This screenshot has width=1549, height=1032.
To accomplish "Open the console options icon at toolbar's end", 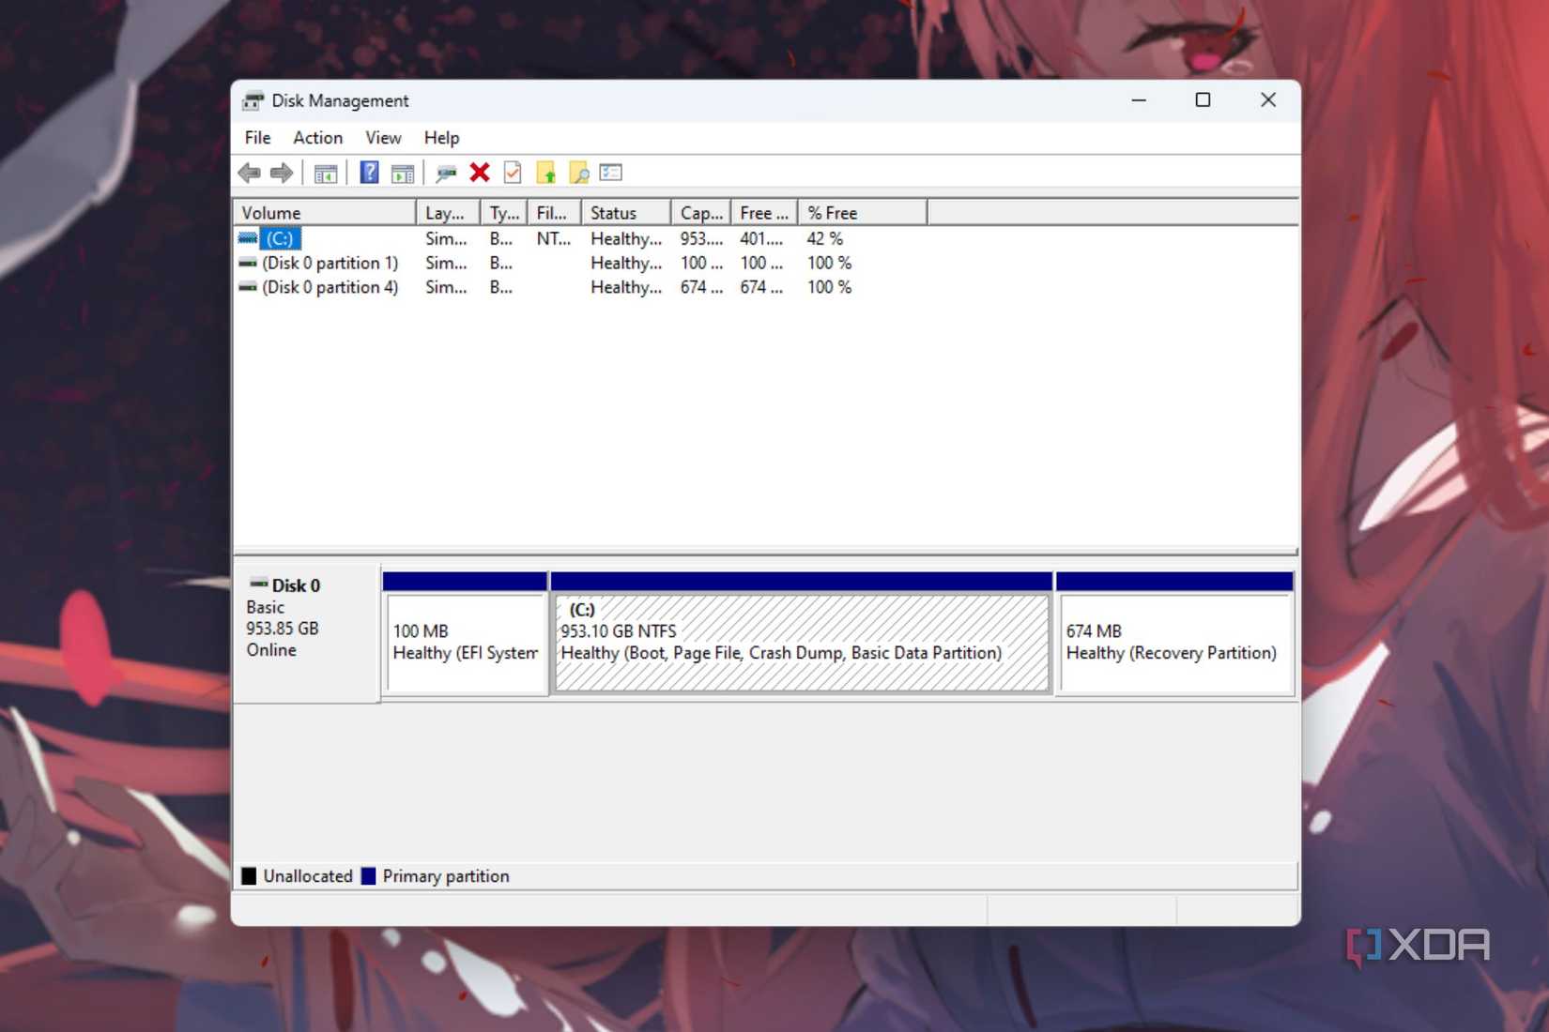I will tap(610, 172).
